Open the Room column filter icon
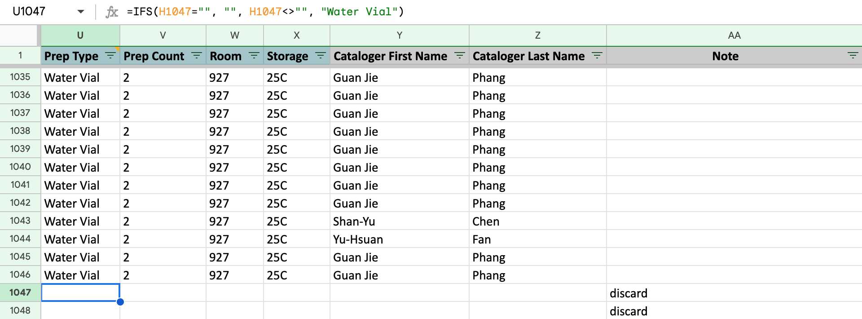The image size is (862, 319). pos(254,56)
